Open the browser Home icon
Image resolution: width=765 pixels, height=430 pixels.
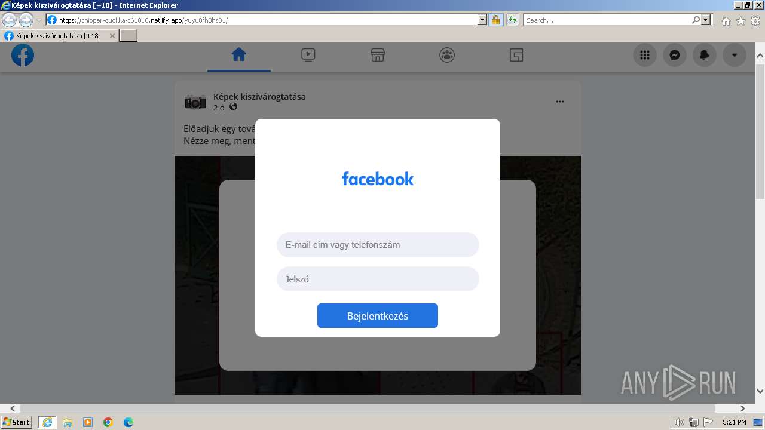coord(726,21)
